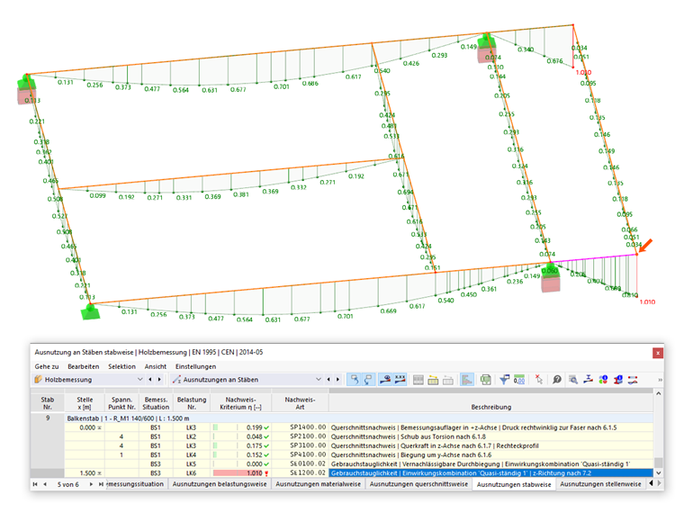Viewport: 684px width, 513px height.
Task: Open the Einstellungen menu
Action: (195, 366)
